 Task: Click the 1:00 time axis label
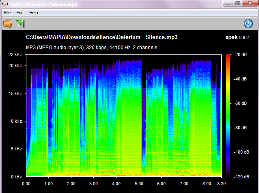[x=48, y=184]
